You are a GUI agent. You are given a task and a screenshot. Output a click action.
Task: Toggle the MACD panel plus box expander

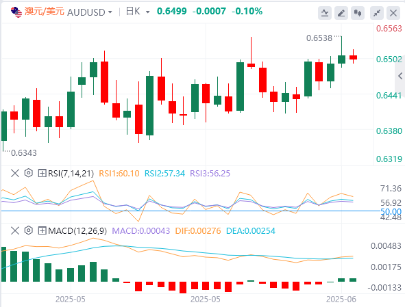(x=42, y=230)
